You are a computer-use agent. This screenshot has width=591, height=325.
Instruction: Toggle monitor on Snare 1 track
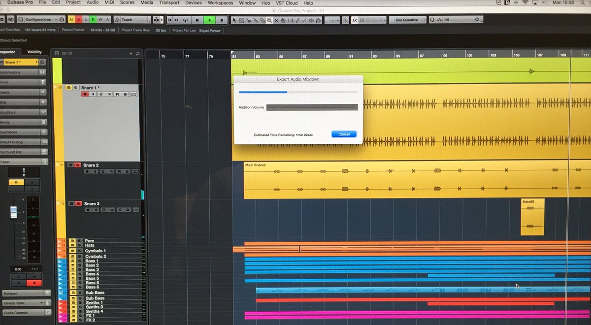pos(93,94)
